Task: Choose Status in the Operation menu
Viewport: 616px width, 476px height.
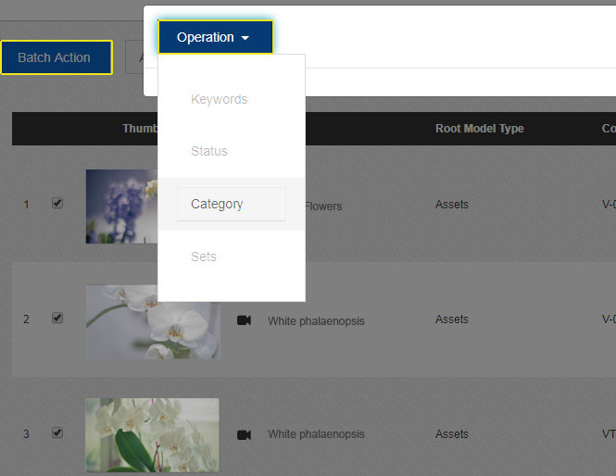Action: [x=209, y=151]
